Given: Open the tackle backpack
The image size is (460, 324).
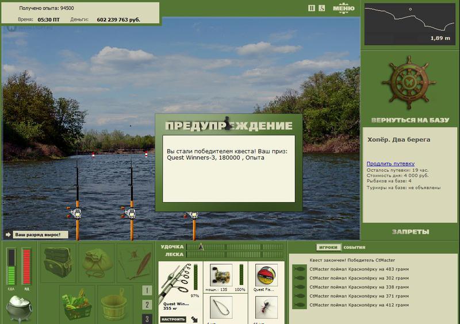Looking at the screenshot, I should [x=58, y=263].
